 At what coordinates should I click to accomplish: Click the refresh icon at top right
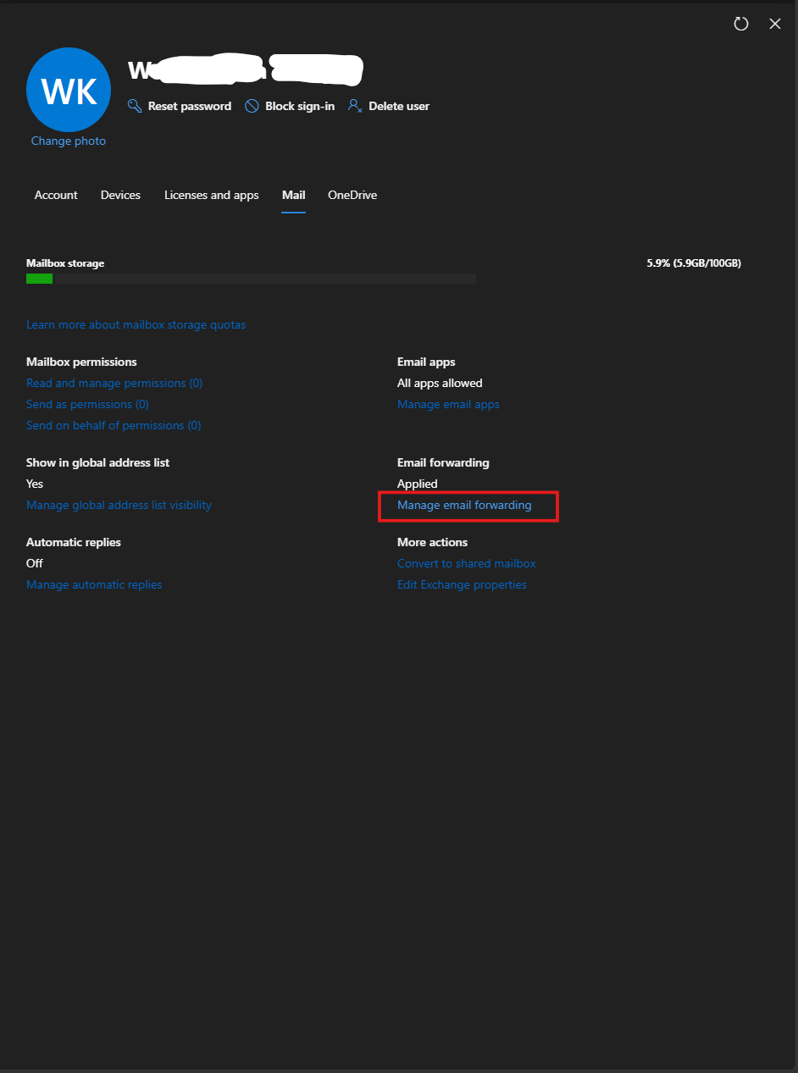(741, 24)
